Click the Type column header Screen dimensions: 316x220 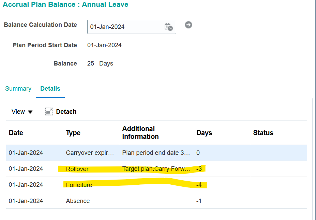tap(73, 133)
